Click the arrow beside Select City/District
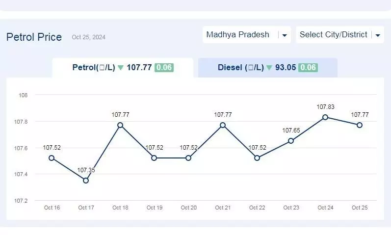The height and width of the screenshot is (235, 391). (x=378, y=35)
